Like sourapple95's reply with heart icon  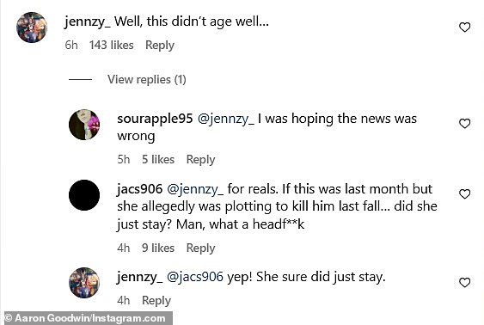pos(464,124)
